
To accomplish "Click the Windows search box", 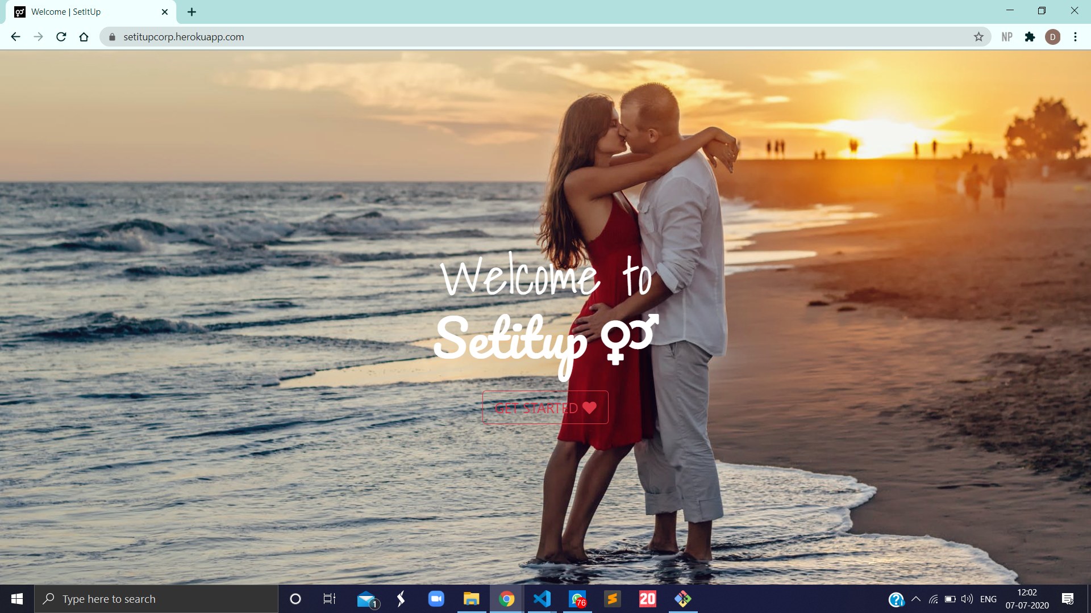I will click(x=156, y=599).
